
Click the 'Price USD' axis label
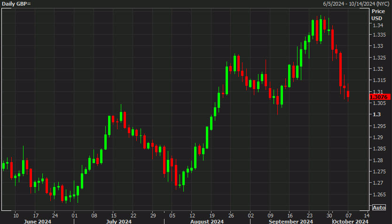pos(378,15)
